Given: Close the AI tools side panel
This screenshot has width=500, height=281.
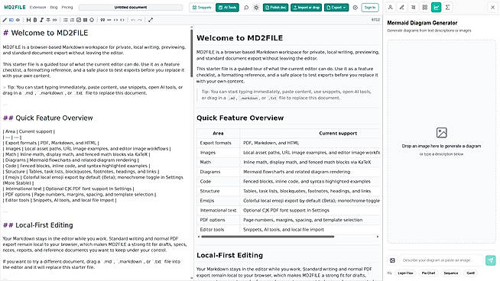Looking at the screenshot, I should [492, 8].
